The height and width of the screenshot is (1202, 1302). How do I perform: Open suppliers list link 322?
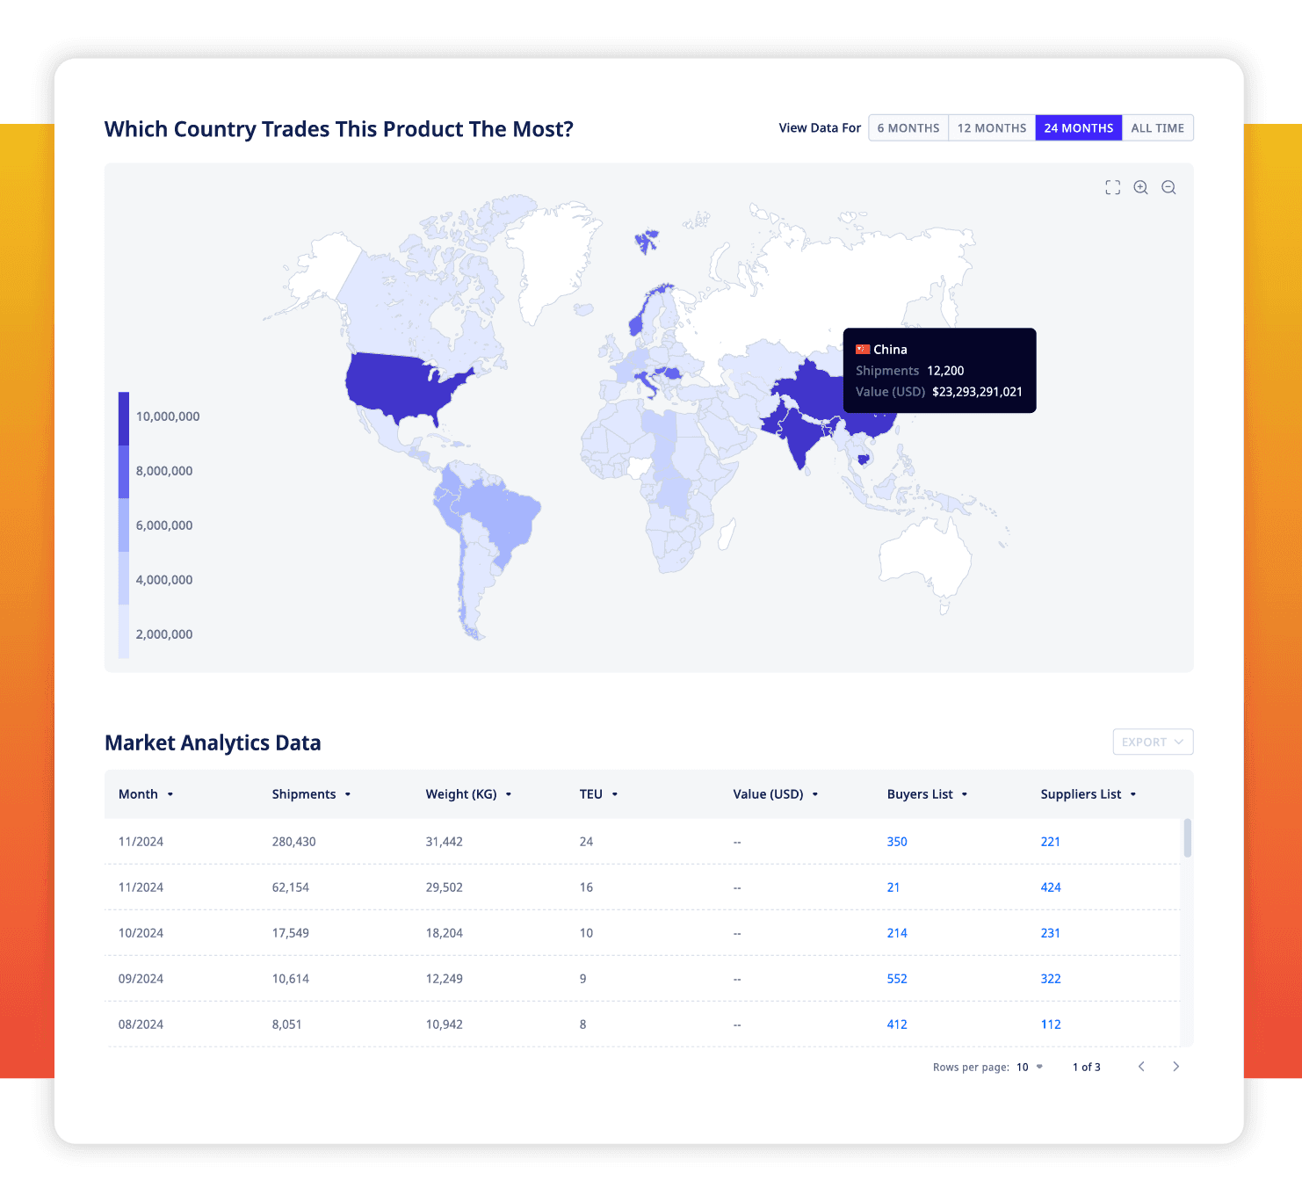(x=1051, y=979)
